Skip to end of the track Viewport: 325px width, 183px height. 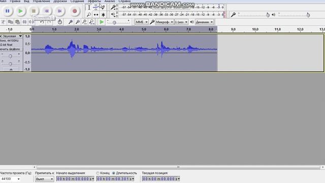point(60,11)
